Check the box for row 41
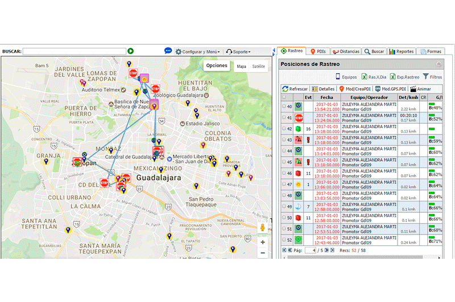455x302 pixels. tap(284, 118)
